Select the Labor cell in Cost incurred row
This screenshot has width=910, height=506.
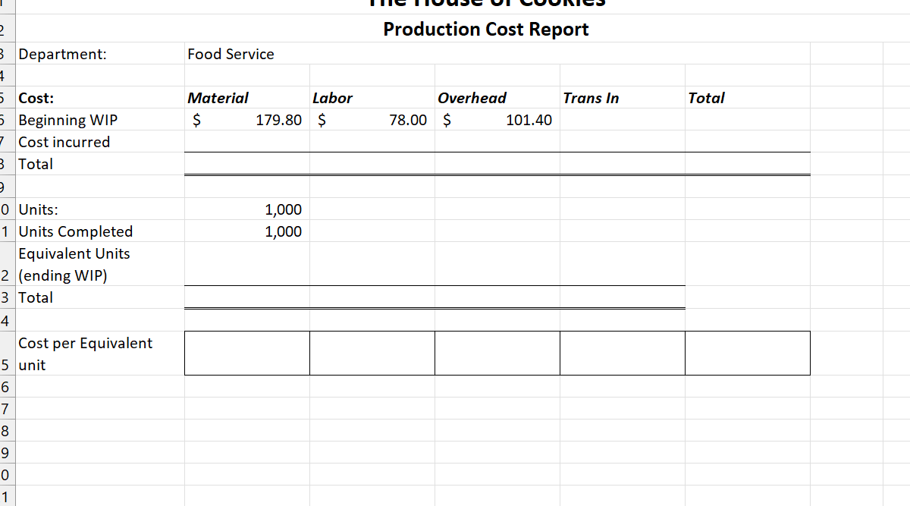tap(372, 142)
